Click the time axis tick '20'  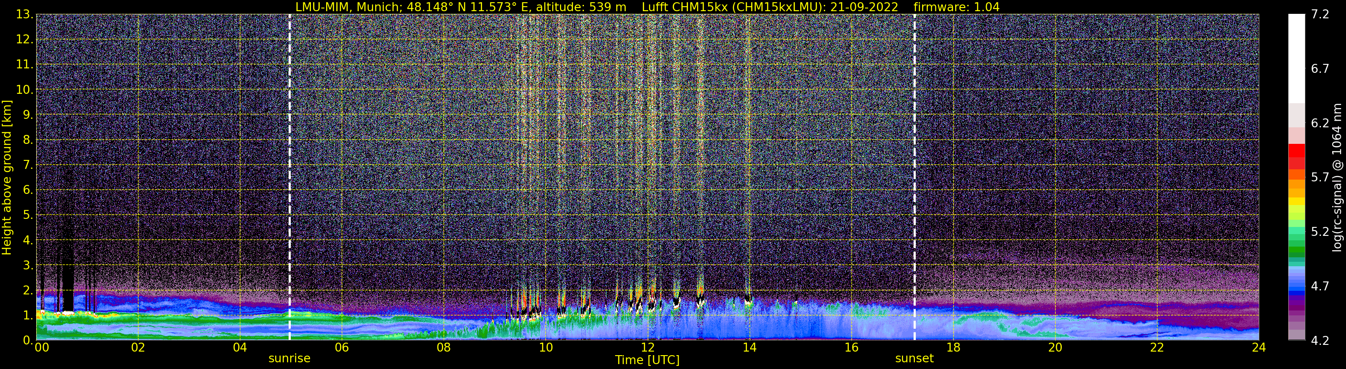1055,348
